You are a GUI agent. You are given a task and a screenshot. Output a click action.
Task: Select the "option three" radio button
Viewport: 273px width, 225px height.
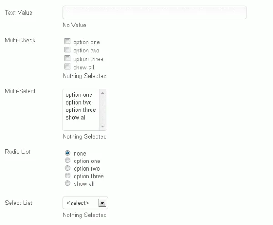pyautogui.click(x=67, y=176)
